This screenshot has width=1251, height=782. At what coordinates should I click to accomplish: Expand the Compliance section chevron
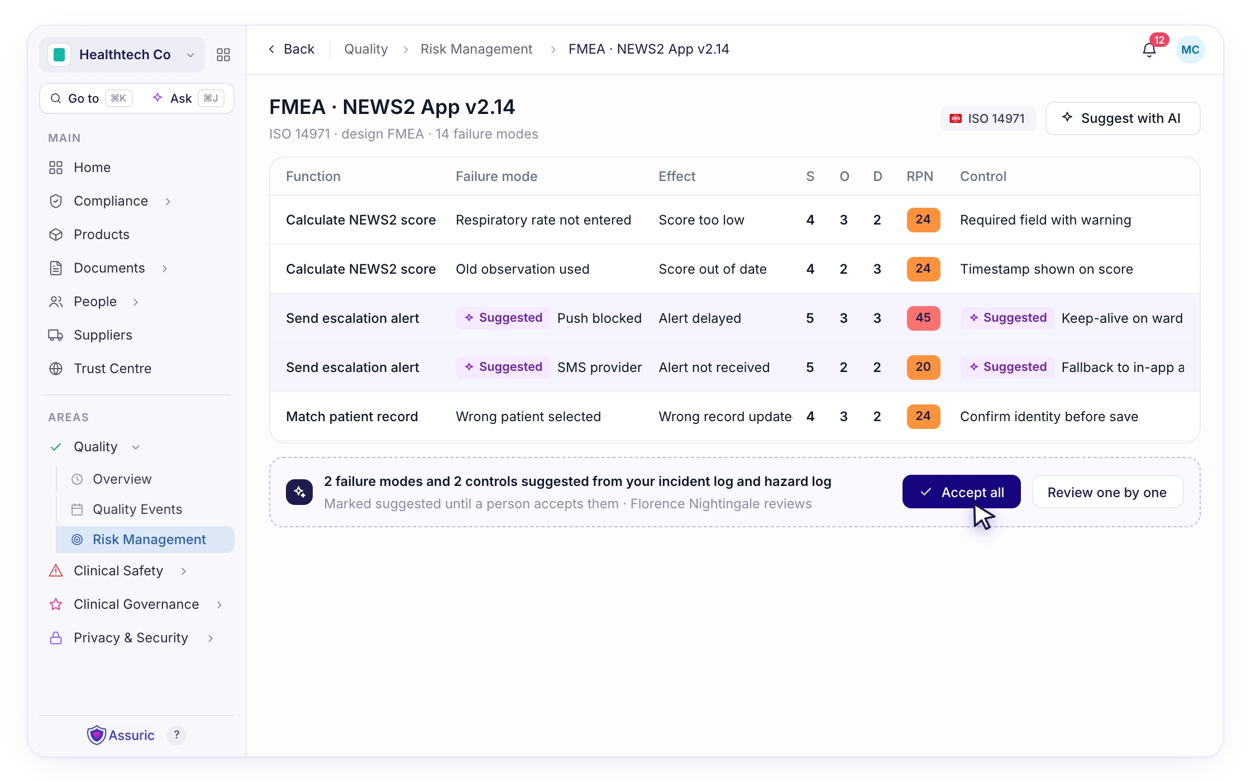(x=168, y=201)
